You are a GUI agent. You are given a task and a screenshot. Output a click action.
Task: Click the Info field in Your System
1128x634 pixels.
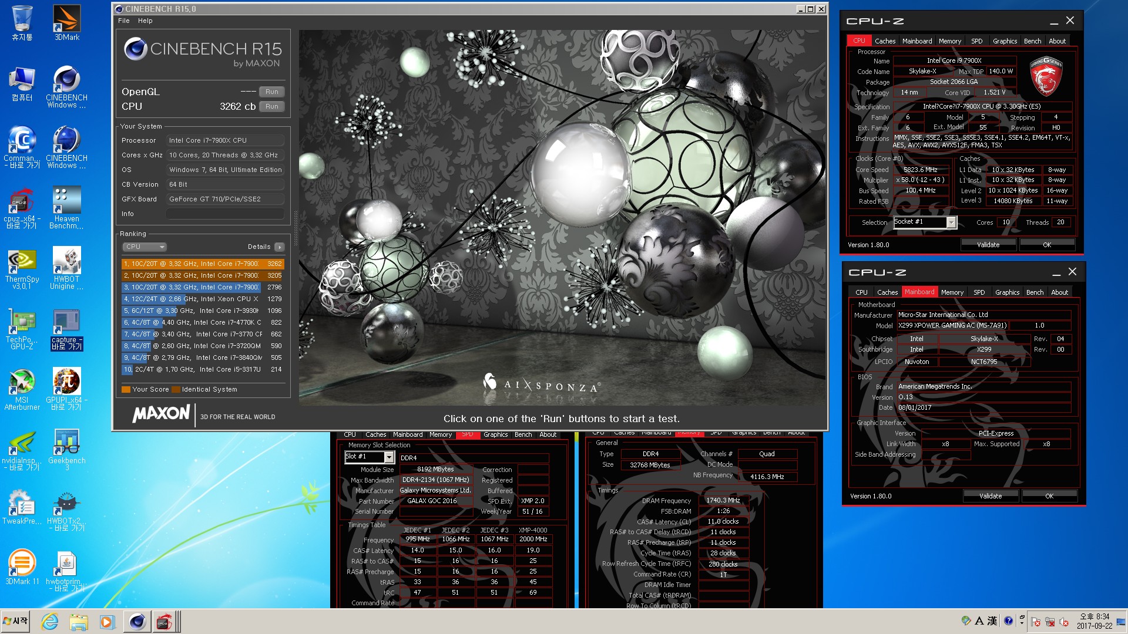[x=225, y=214]
